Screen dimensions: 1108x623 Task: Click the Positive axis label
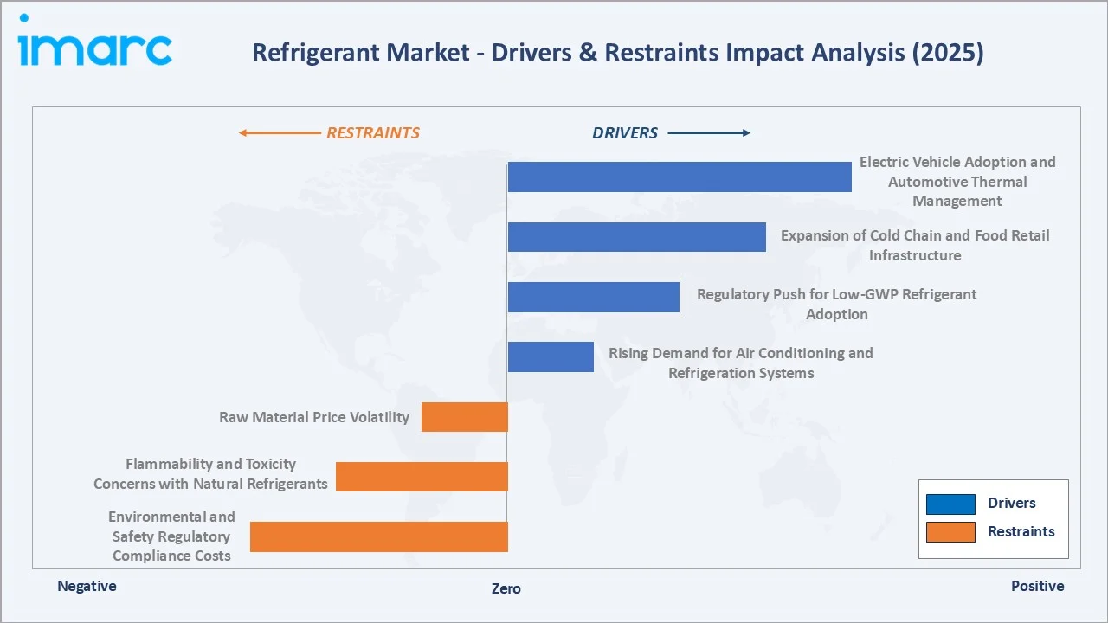click(x=1038, y=587)
